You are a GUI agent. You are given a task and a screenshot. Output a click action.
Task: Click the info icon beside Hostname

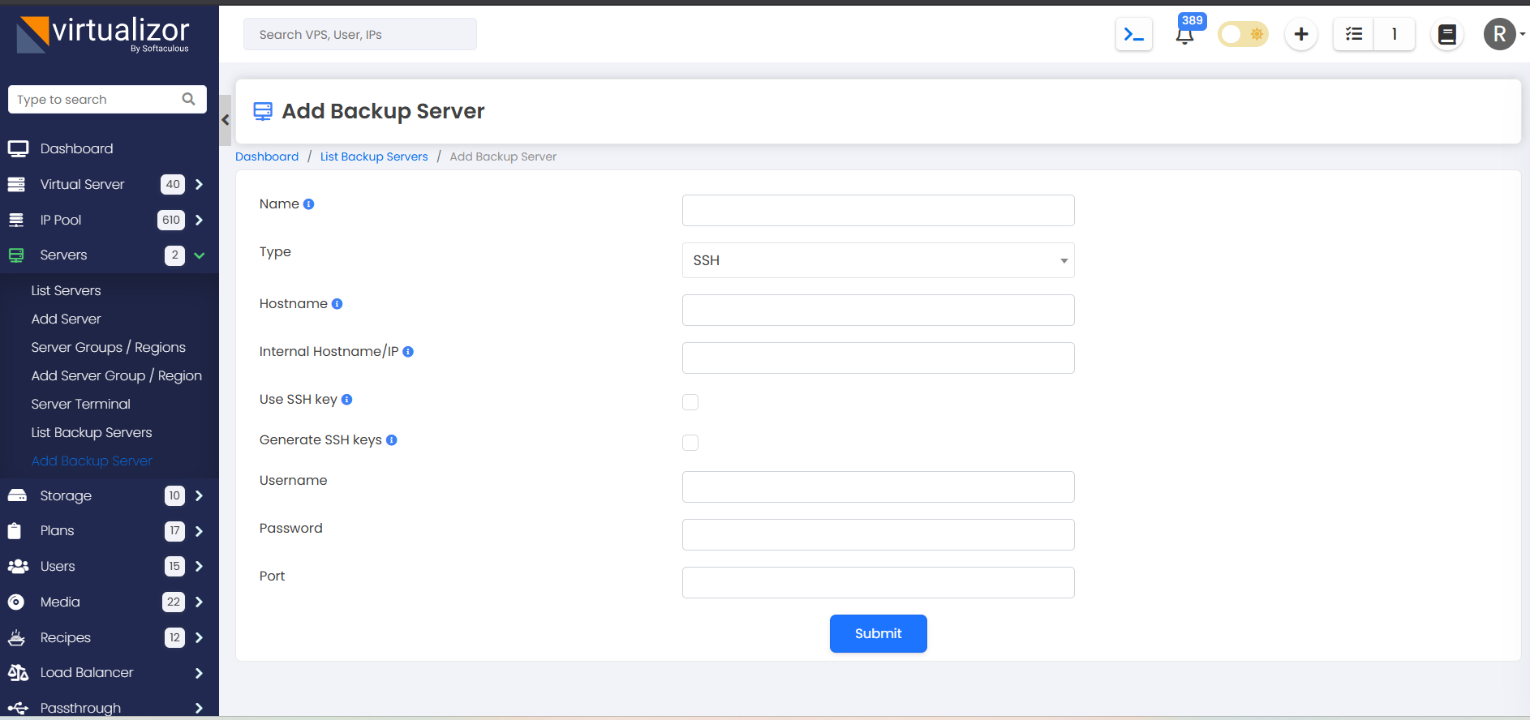pos(337,304)
